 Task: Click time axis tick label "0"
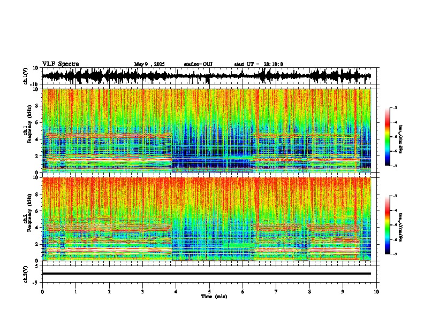click(42, 292)
